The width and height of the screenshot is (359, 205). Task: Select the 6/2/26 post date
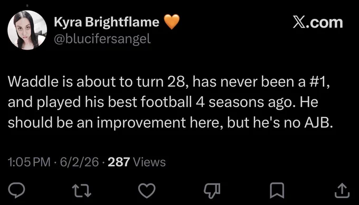[x=79, y=162]
